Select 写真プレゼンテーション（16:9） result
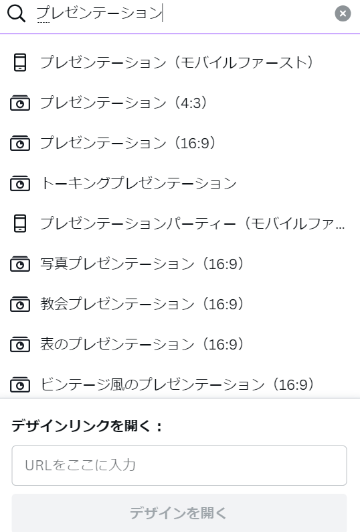This screenshot has width=360, height=532. tap(180, 264)
